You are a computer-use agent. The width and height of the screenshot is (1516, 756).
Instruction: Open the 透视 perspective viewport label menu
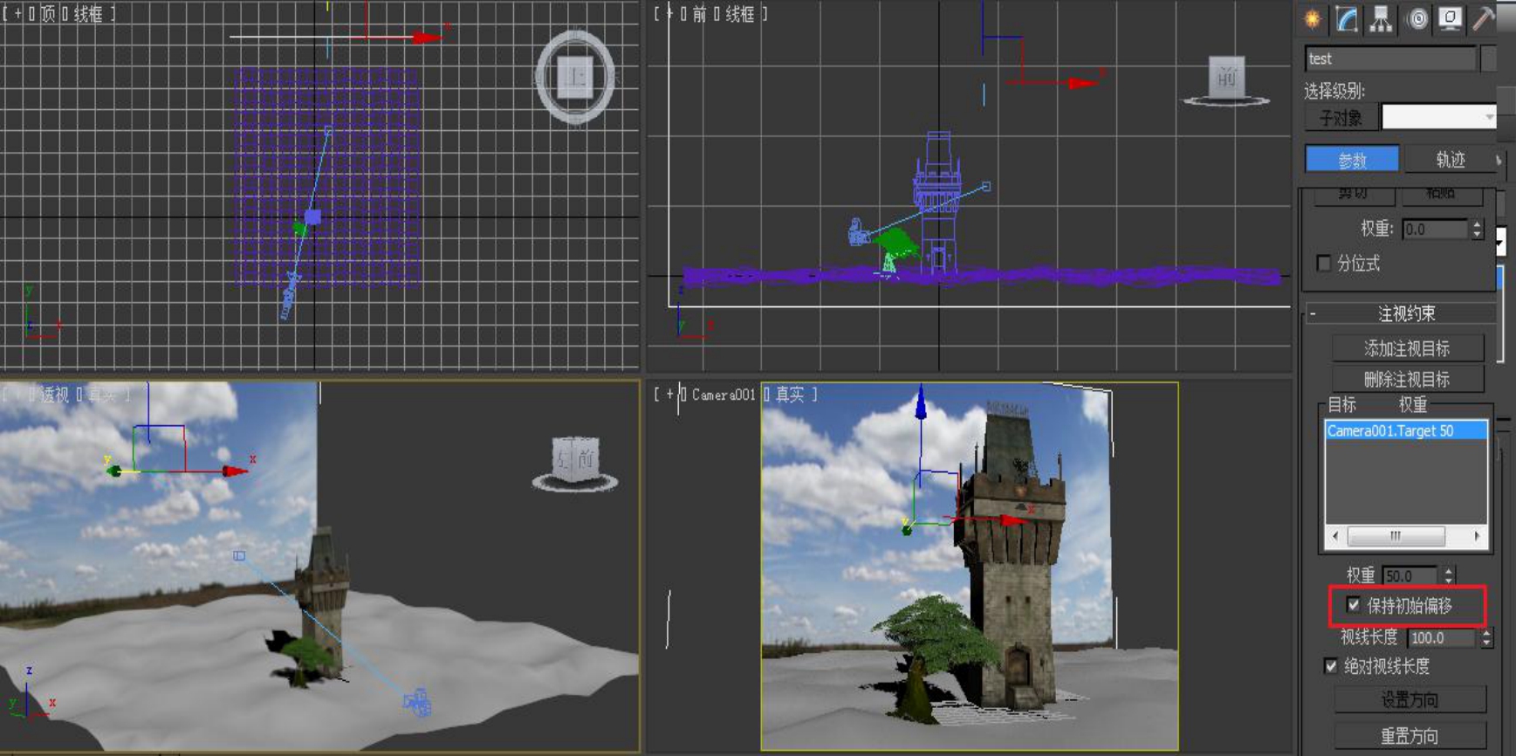(54, 395)
